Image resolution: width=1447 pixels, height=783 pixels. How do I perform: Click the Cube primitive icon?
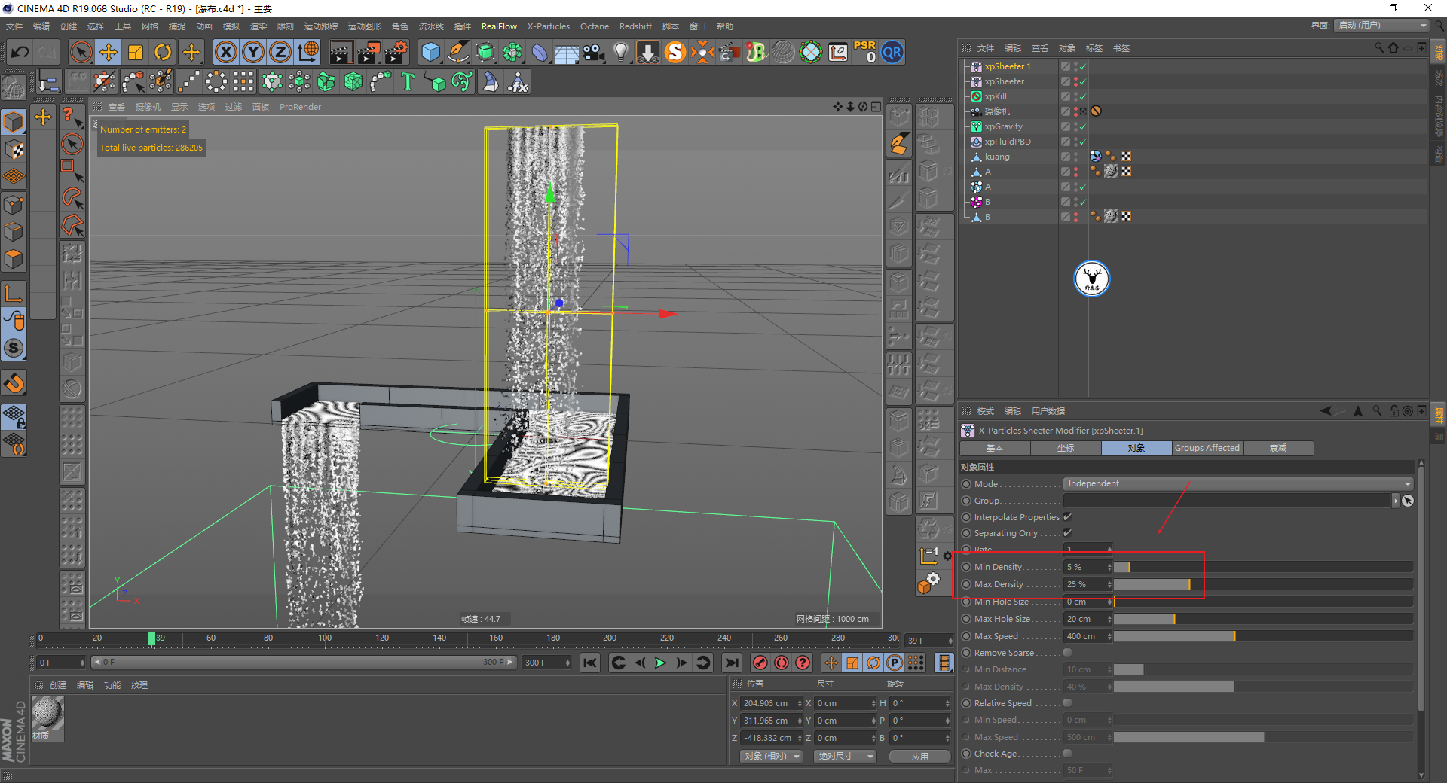(x=430, y=52)
